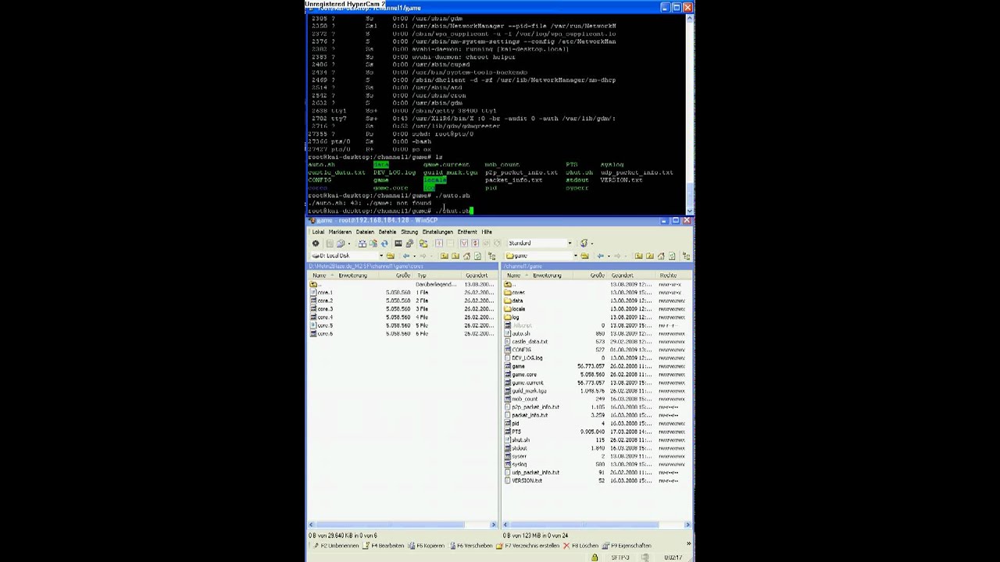Click the remote panel horizontal scrollbar

596,525
